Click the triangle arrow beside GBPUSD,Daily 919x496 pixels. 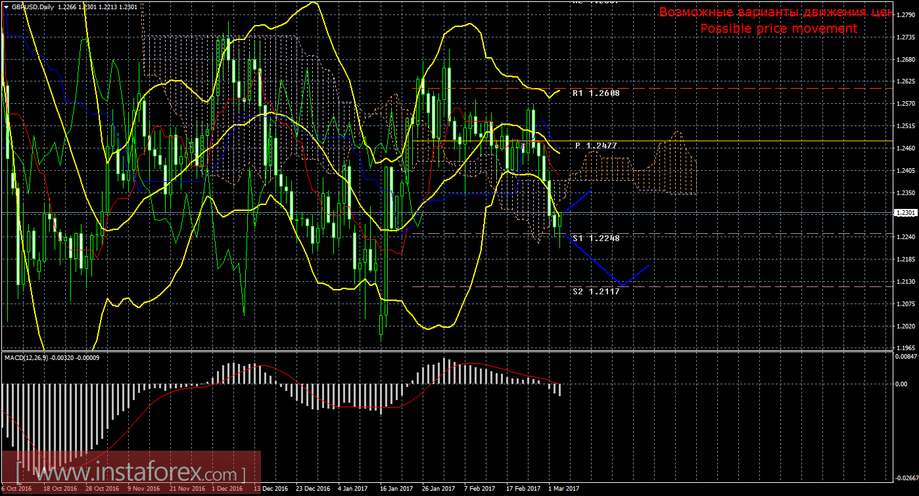pyautogui.click(x=7, y=7)
